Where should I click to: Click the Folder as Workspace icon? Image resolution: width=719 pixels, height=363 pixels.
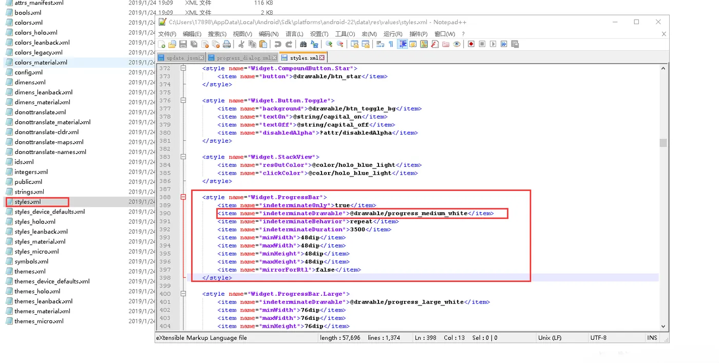coord(446,44)
